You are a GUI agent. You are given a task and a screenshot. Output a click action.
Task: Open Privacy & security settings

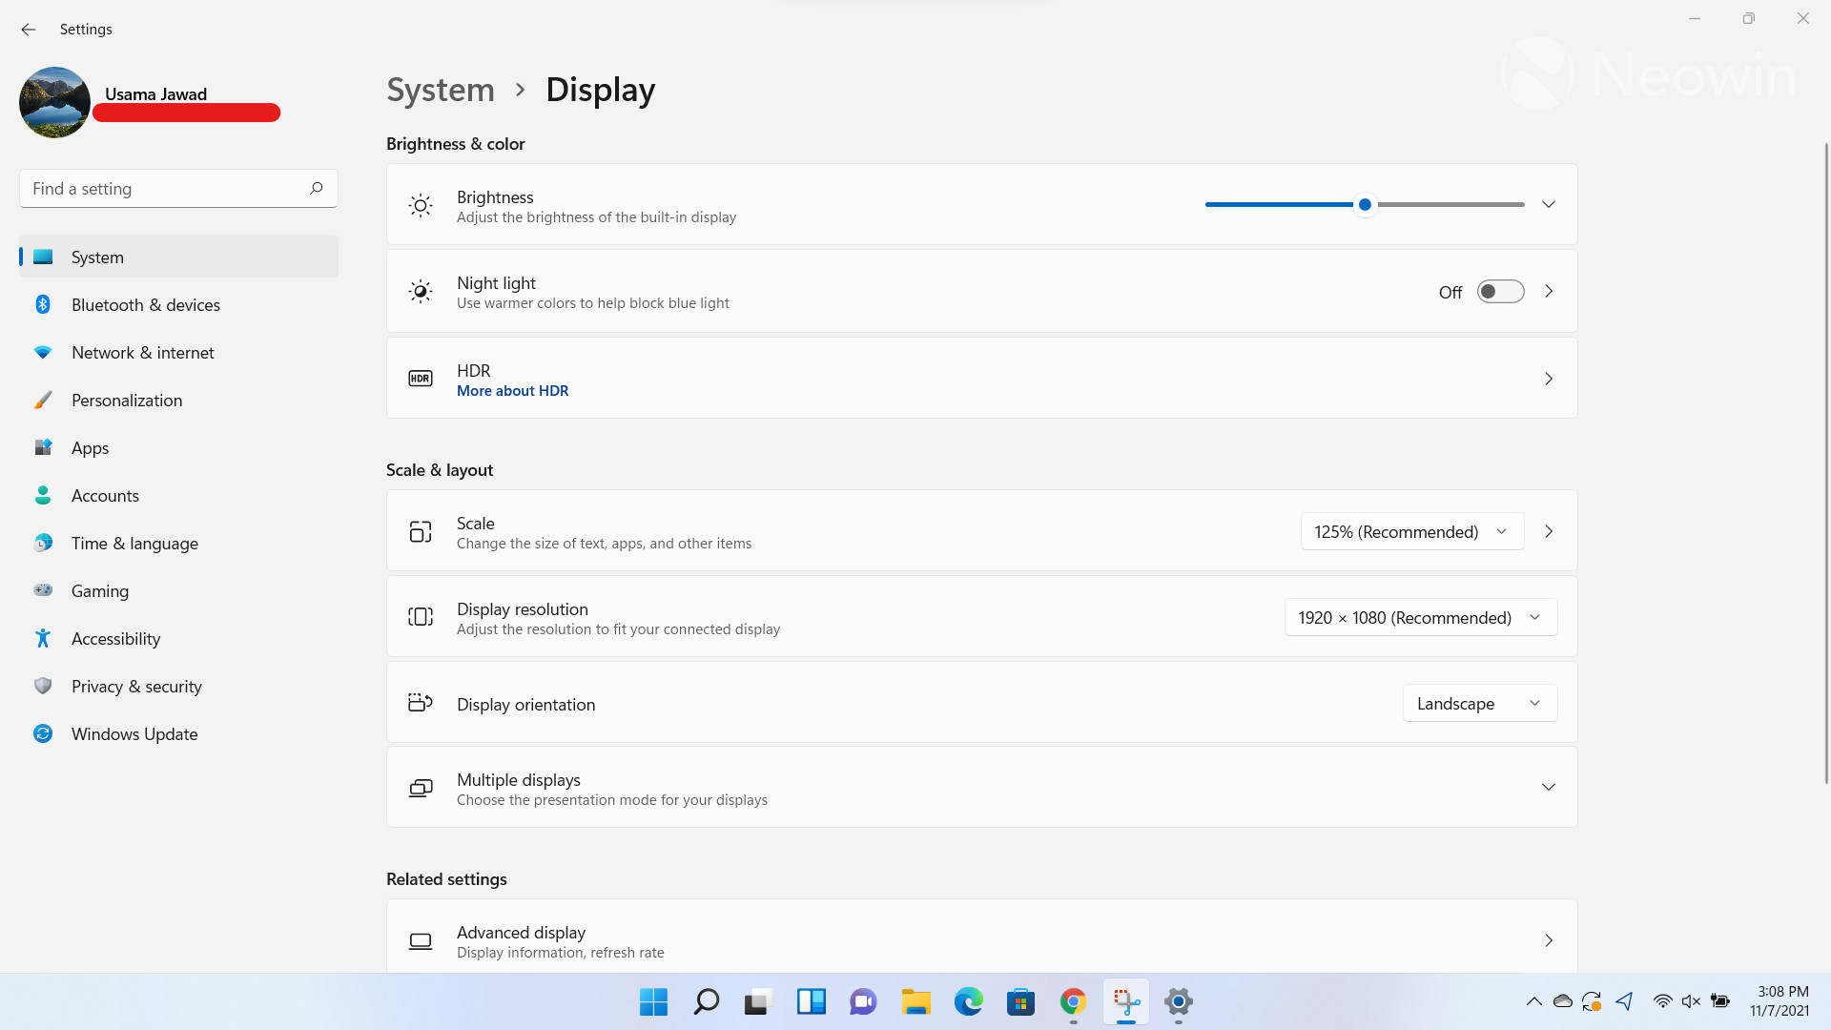point(136,686)
